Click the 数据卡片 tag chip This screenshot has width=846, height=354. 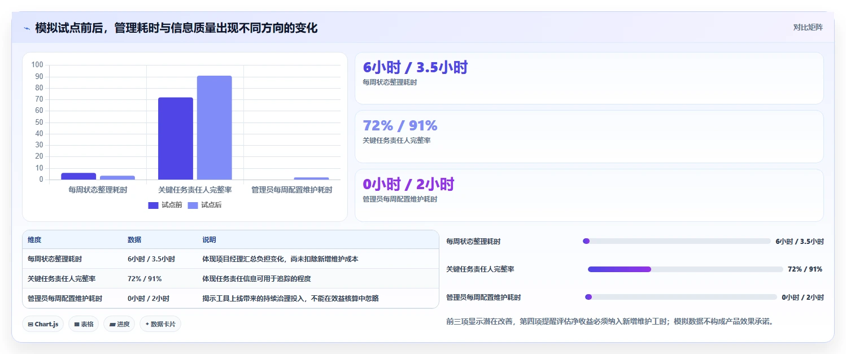[x=160, y=324]
